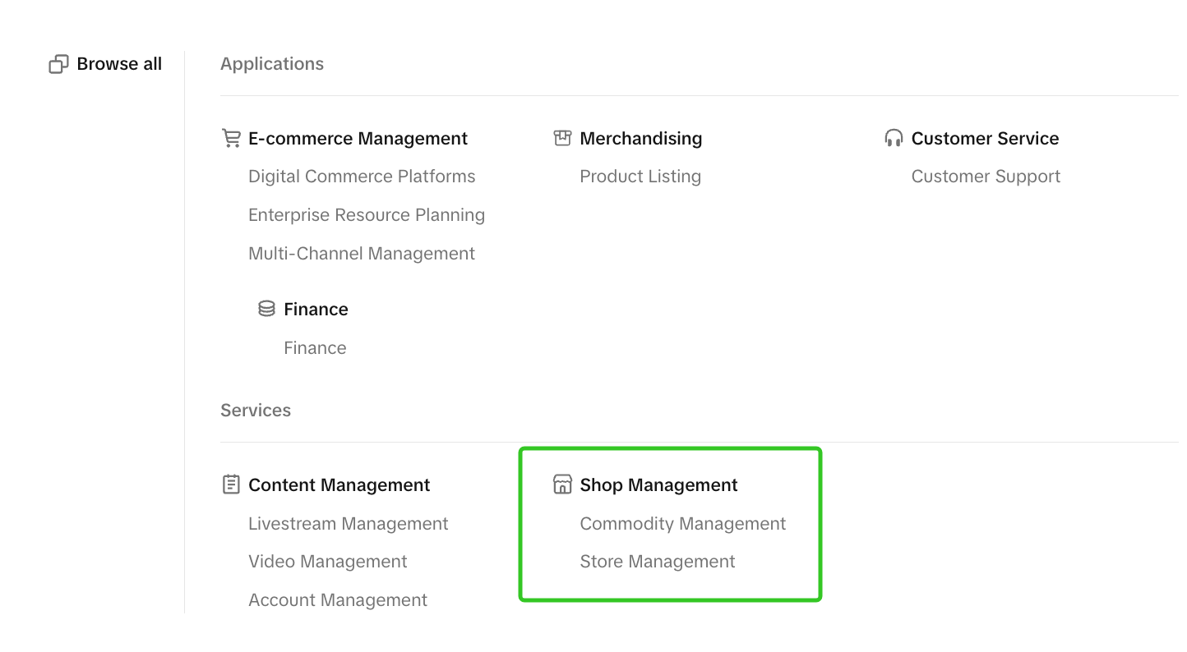Viewport: 1187px width, 652px height.
Task: Open Store Management link
Action: pos(658,562)
